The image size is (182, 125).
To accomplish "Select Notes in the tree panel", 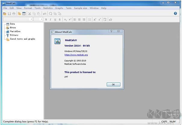I will tap(13, 28).
